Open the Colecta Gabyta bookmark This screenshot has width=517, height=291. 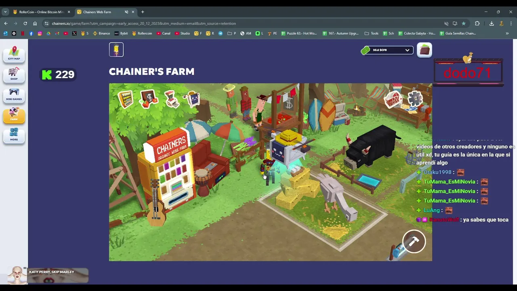[417, 33]
